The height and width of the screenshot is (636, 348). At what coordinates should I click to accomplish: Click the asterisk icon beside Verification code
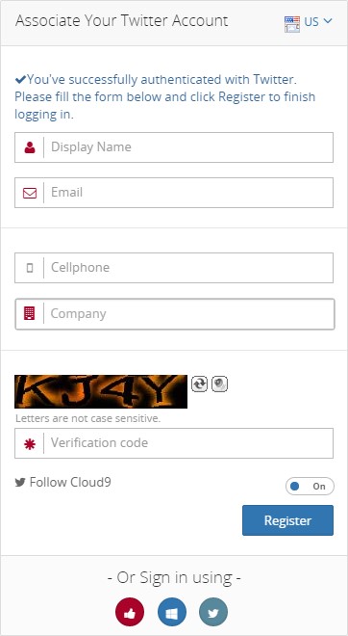[30, 444]
